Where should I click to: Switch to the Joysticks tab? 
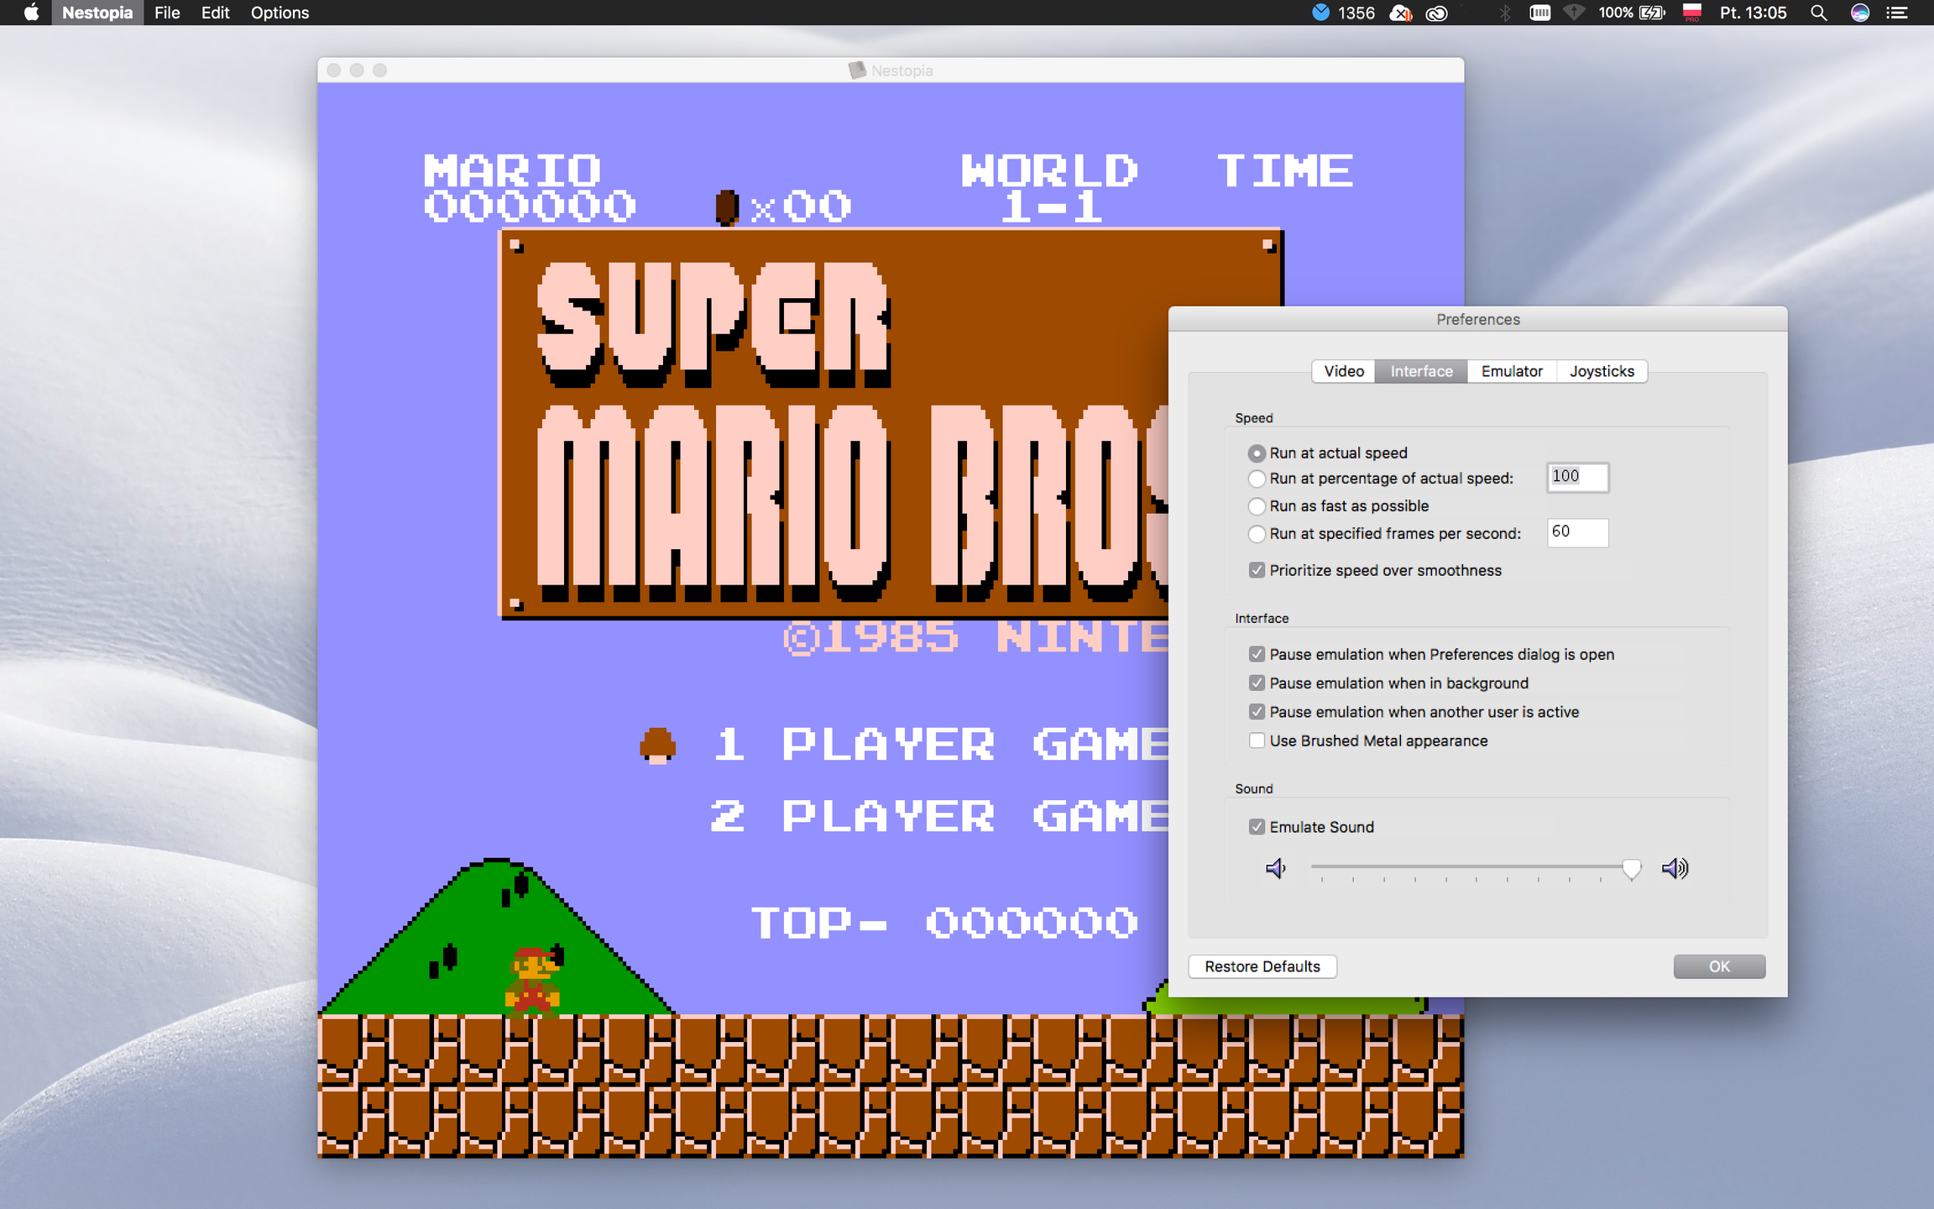[1602, 371]
